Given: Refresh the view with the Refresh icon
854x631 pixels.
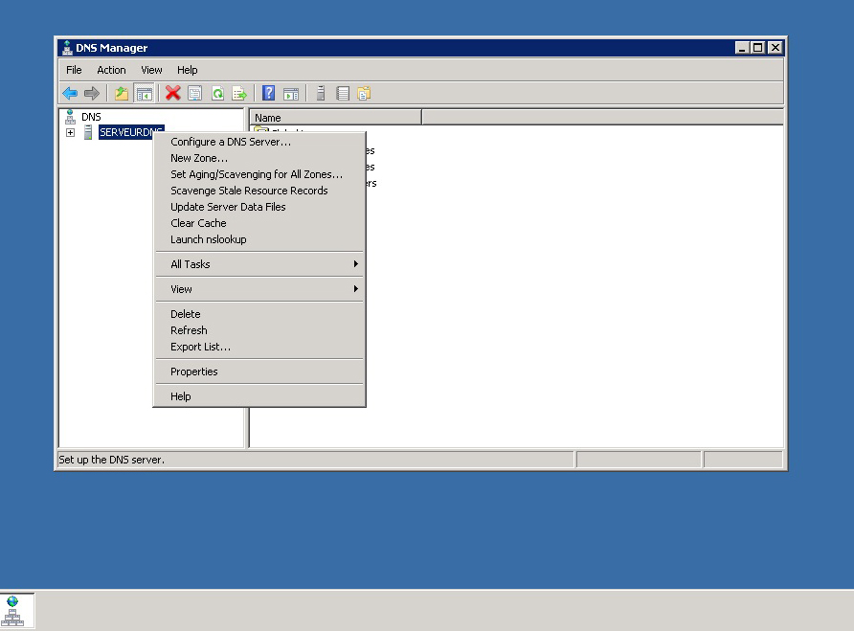Looking at the screenshot, I should click(217, 93).
